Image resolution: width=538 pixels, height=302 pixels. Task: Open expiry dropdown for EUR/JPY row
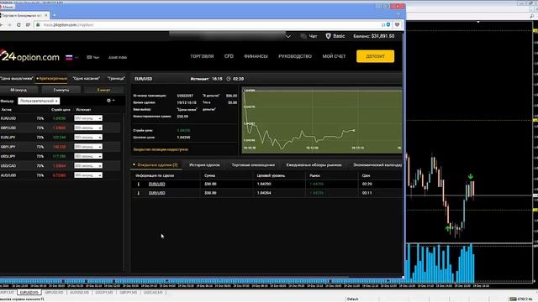[x=88, y=138]
